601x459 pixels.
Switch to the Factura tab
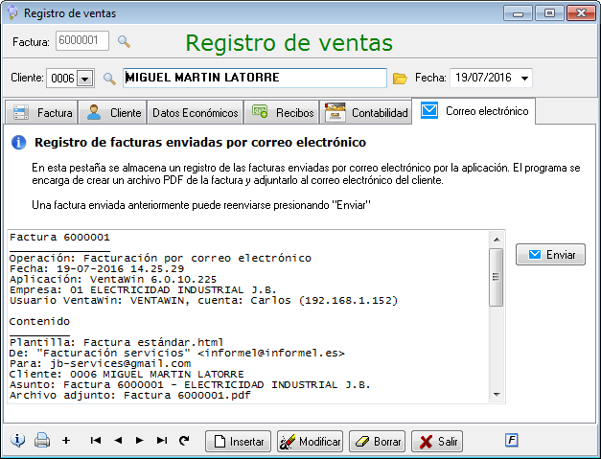point(42,113)
